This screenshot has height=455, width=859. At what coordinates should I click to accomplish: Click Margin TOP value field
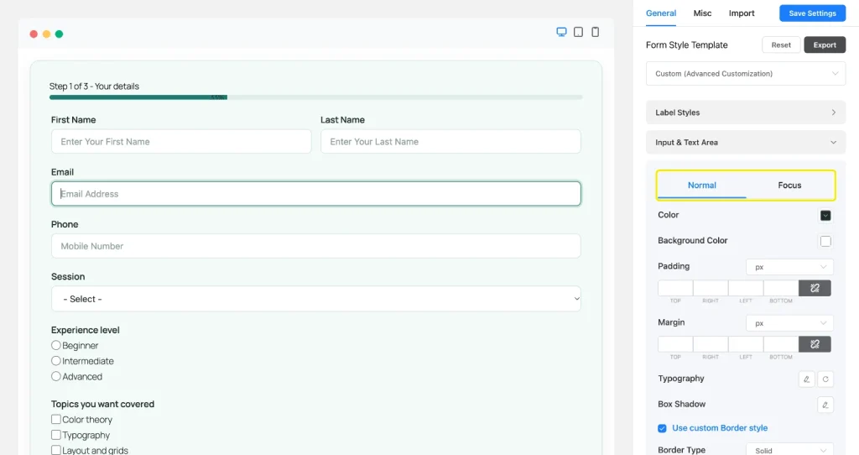675,344
